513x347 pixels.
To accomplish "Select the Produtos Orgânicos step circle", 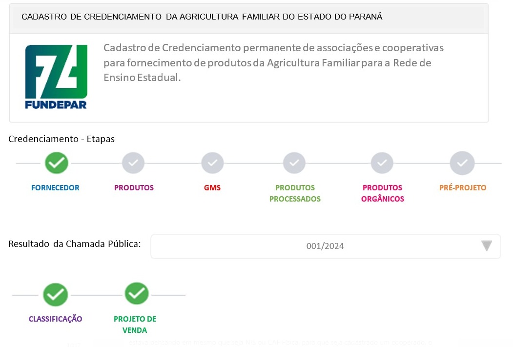I will click(x=382, y=163).
